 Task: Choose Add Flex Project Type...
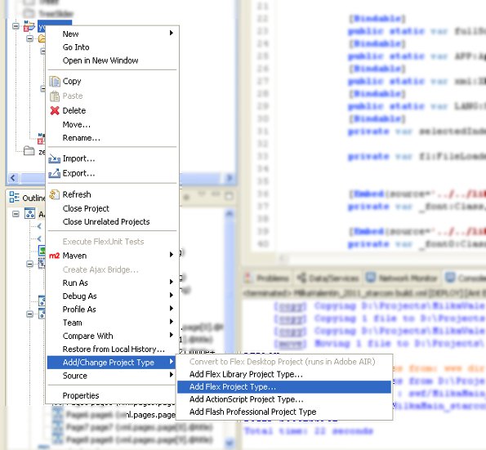tap(284, 387)
